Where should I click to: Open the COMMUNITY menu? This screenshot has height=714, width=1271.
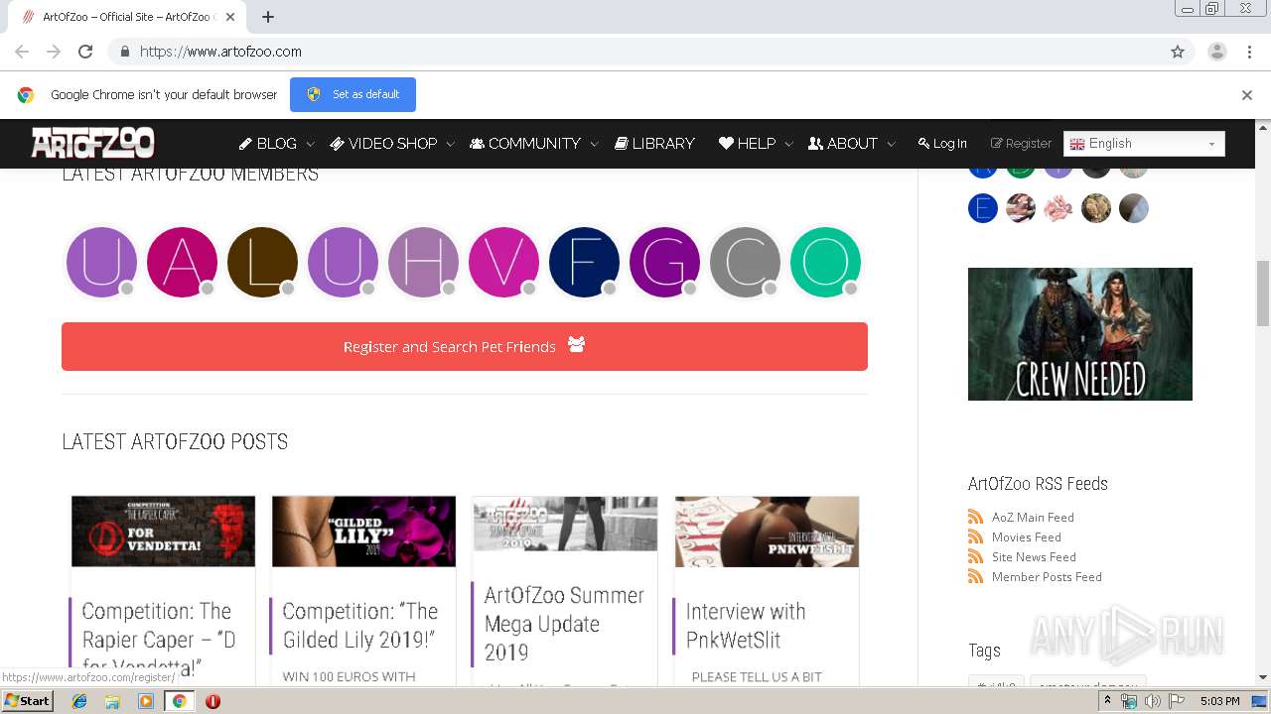click(x=525, y=144)
